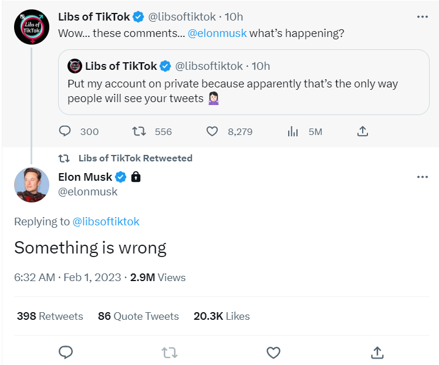Viewport: 439px width, 365px height.
Task: View the 20.3K Likes list
Action: pos(221,316)
